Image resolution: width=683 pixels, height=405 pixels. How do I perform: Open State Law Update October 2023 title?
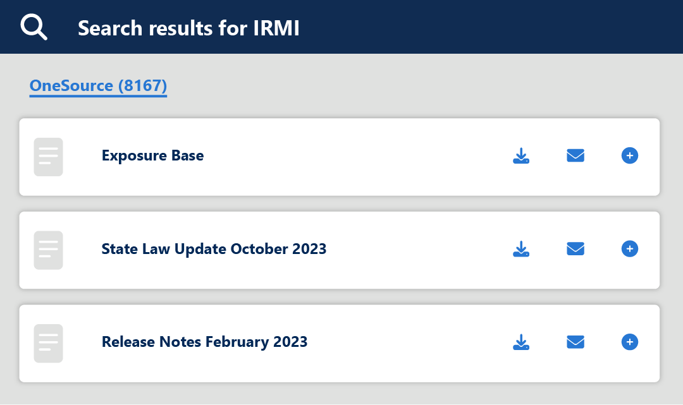[214, 249]
